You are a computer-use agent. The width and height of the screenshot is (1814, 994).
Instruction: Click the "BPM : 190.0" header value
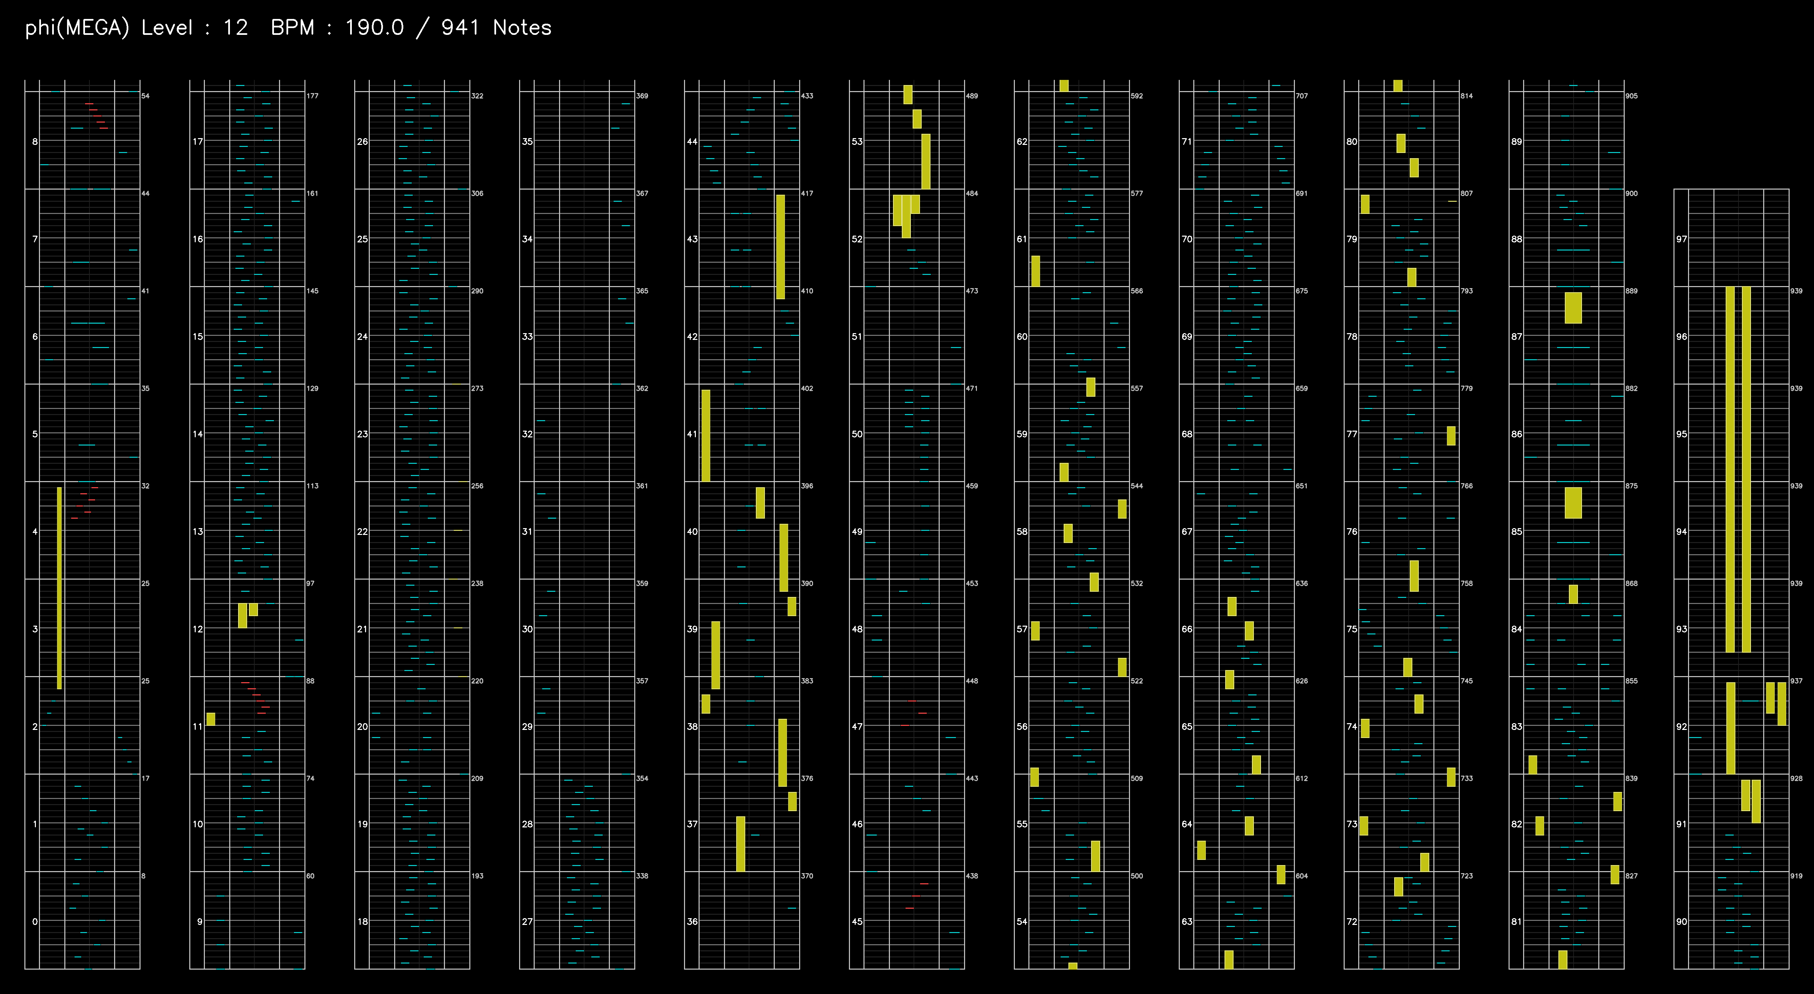click(337, 27)
